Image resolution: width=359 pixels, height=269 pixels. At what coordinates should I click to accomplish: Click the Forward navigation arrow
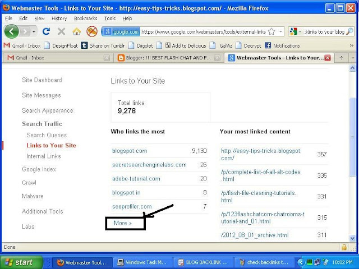pos(25,31)
